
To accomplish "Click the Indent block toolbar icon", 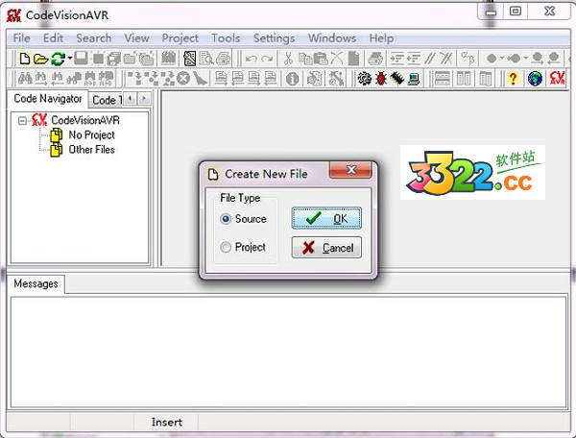I will [x=397, y=59].
